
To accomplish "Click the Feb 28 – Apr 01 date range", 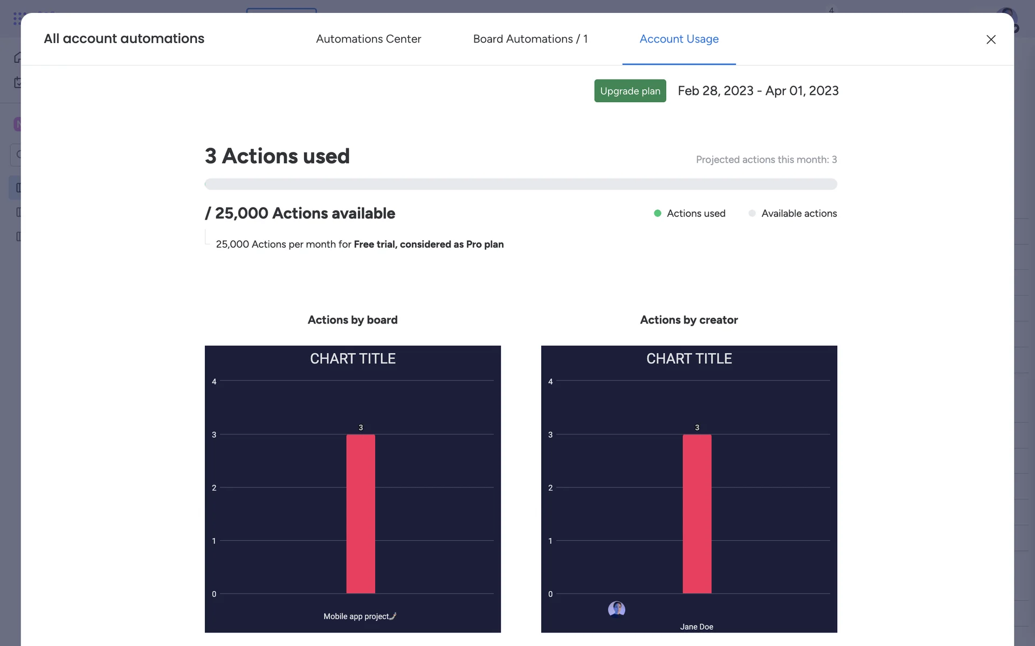I will (757, 91).
